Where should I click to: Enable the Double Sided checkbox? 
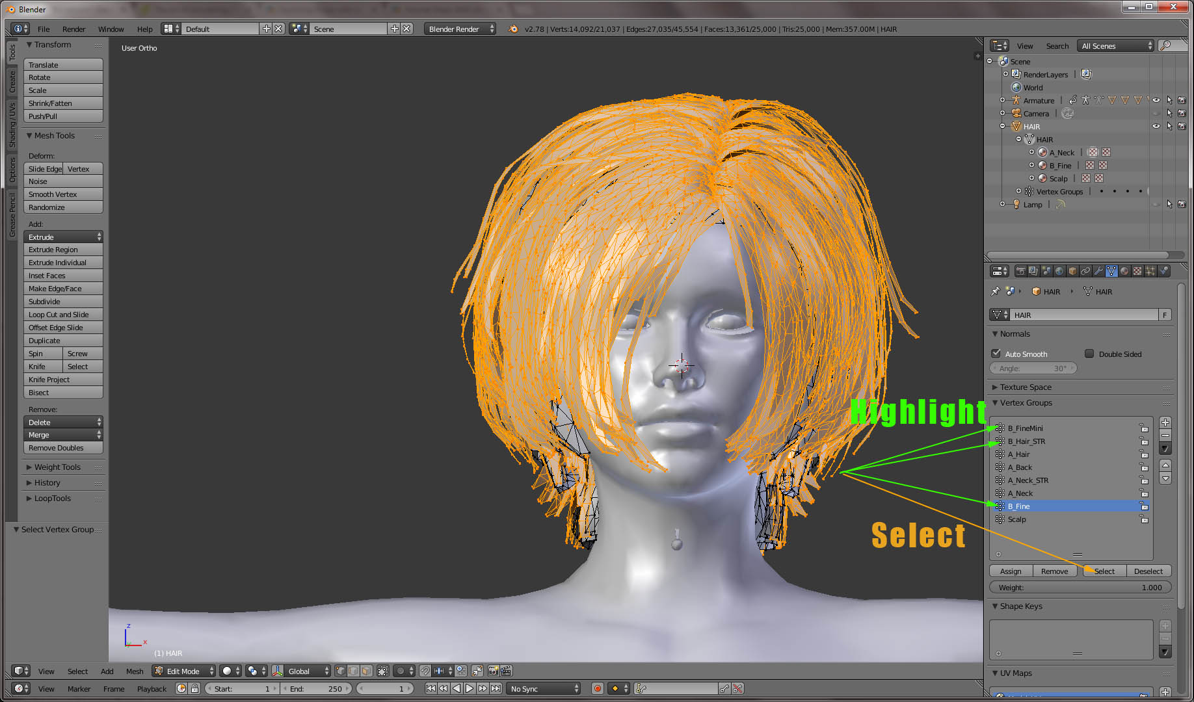coord(1089,354)
